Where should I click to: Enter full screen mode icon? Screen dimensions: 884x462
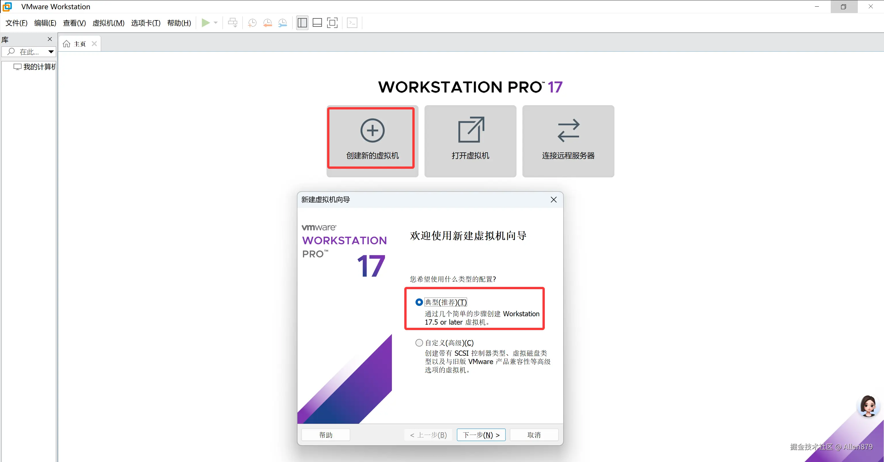tap(332, 23)
